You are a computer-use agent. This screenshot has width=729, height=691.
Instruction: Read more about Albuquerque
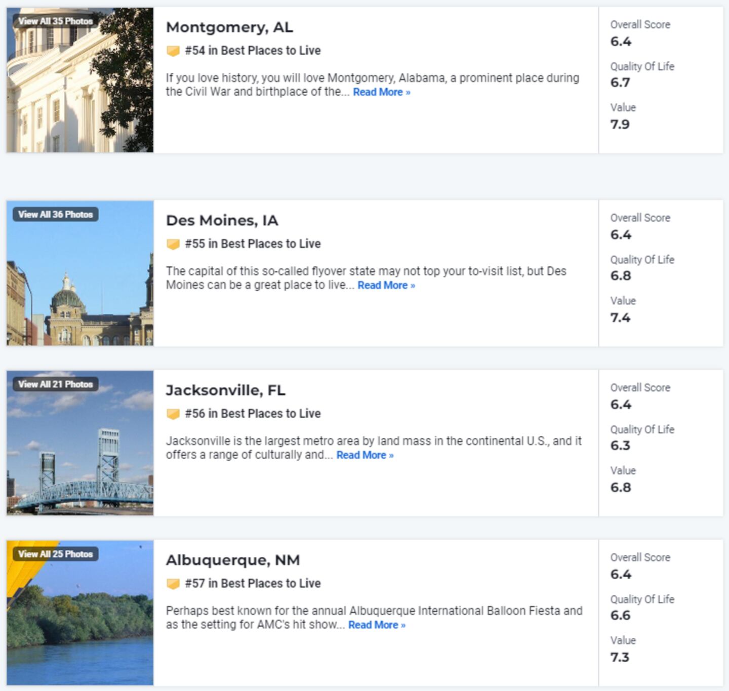click(x=377, y=625)
